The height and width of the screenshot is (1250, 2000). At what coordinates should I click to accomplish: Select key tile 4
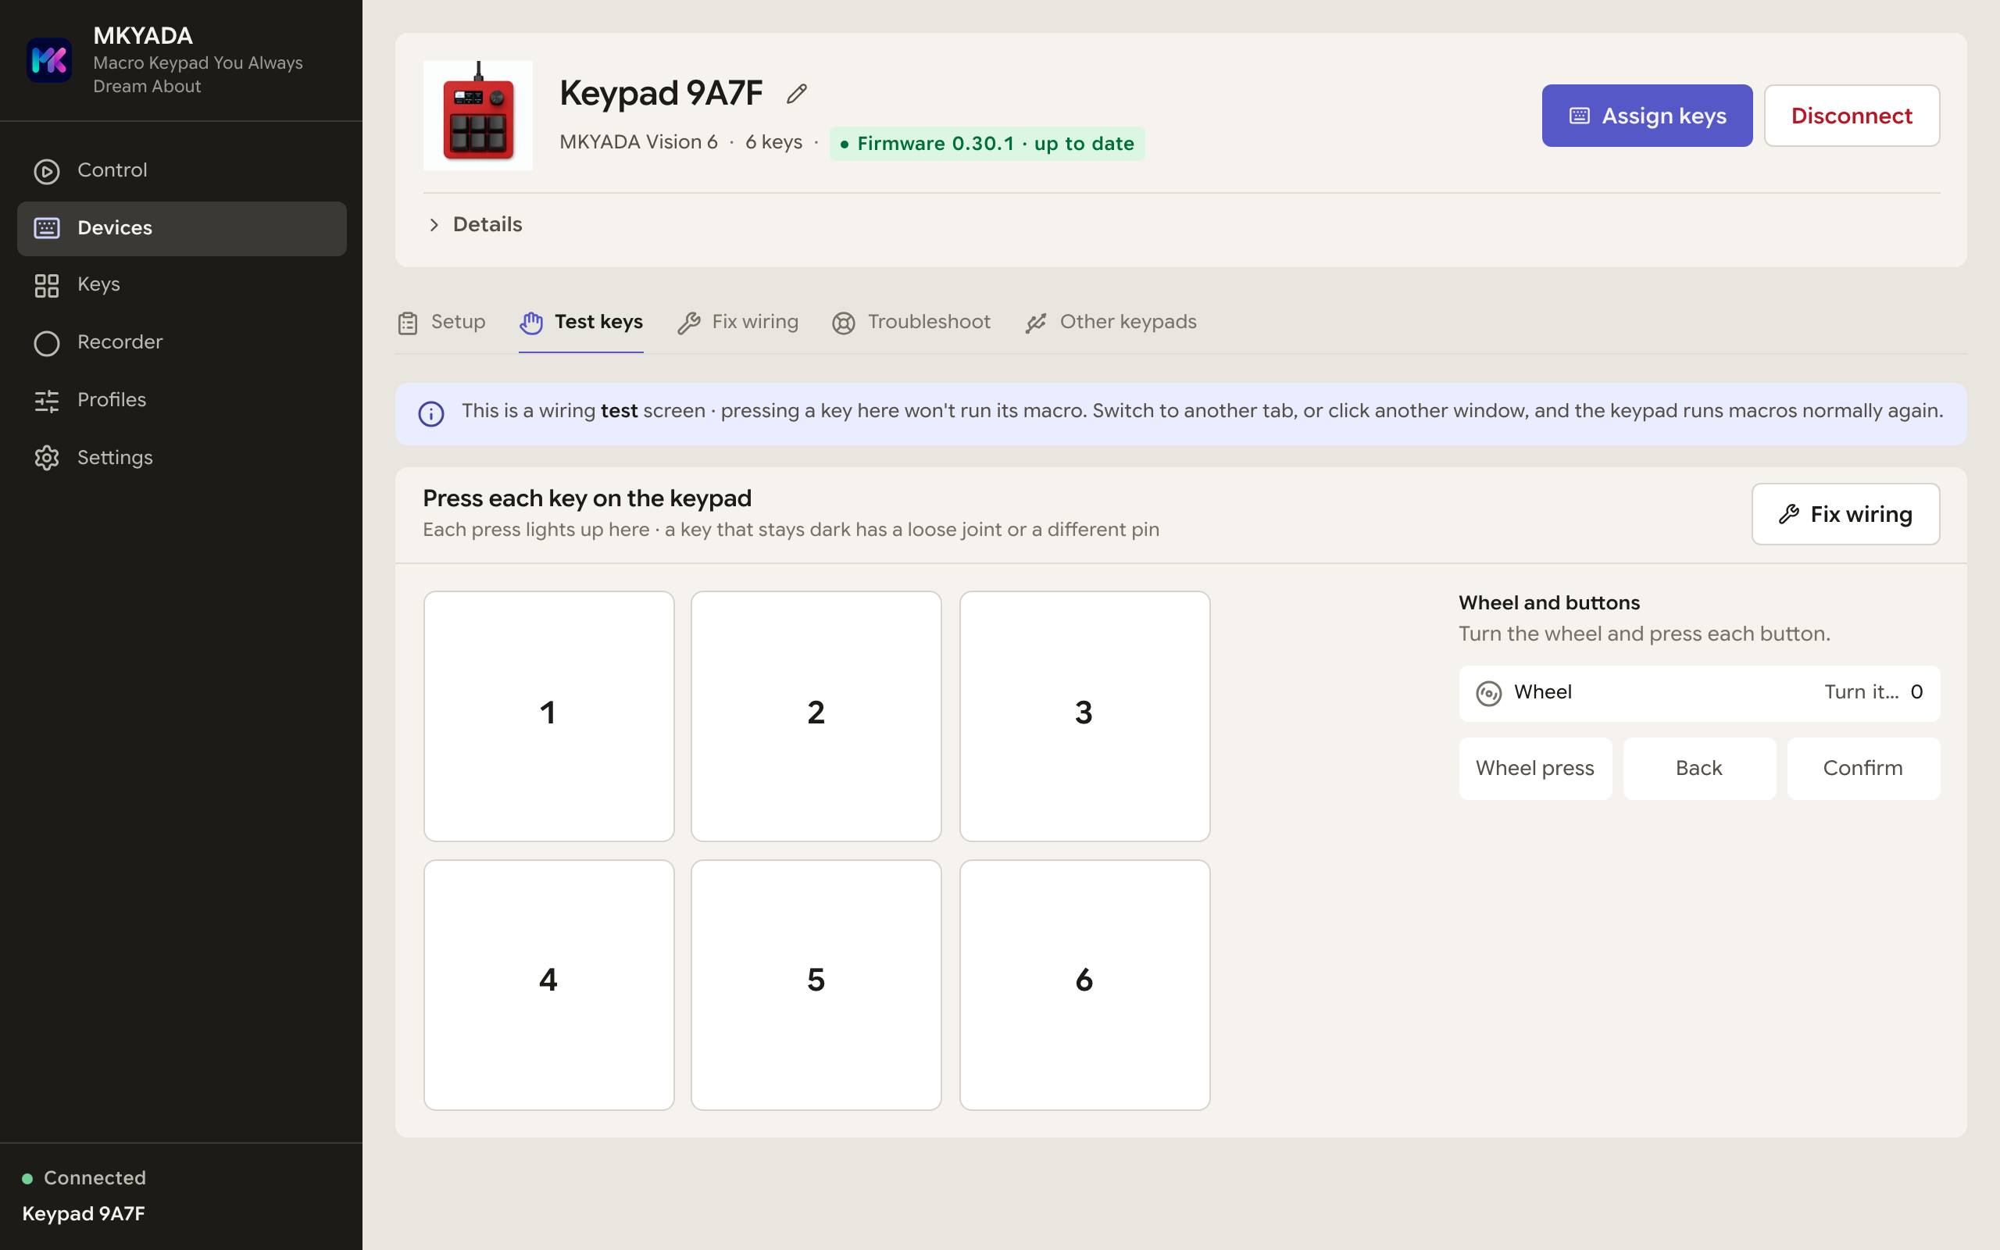tap(548, 984)
